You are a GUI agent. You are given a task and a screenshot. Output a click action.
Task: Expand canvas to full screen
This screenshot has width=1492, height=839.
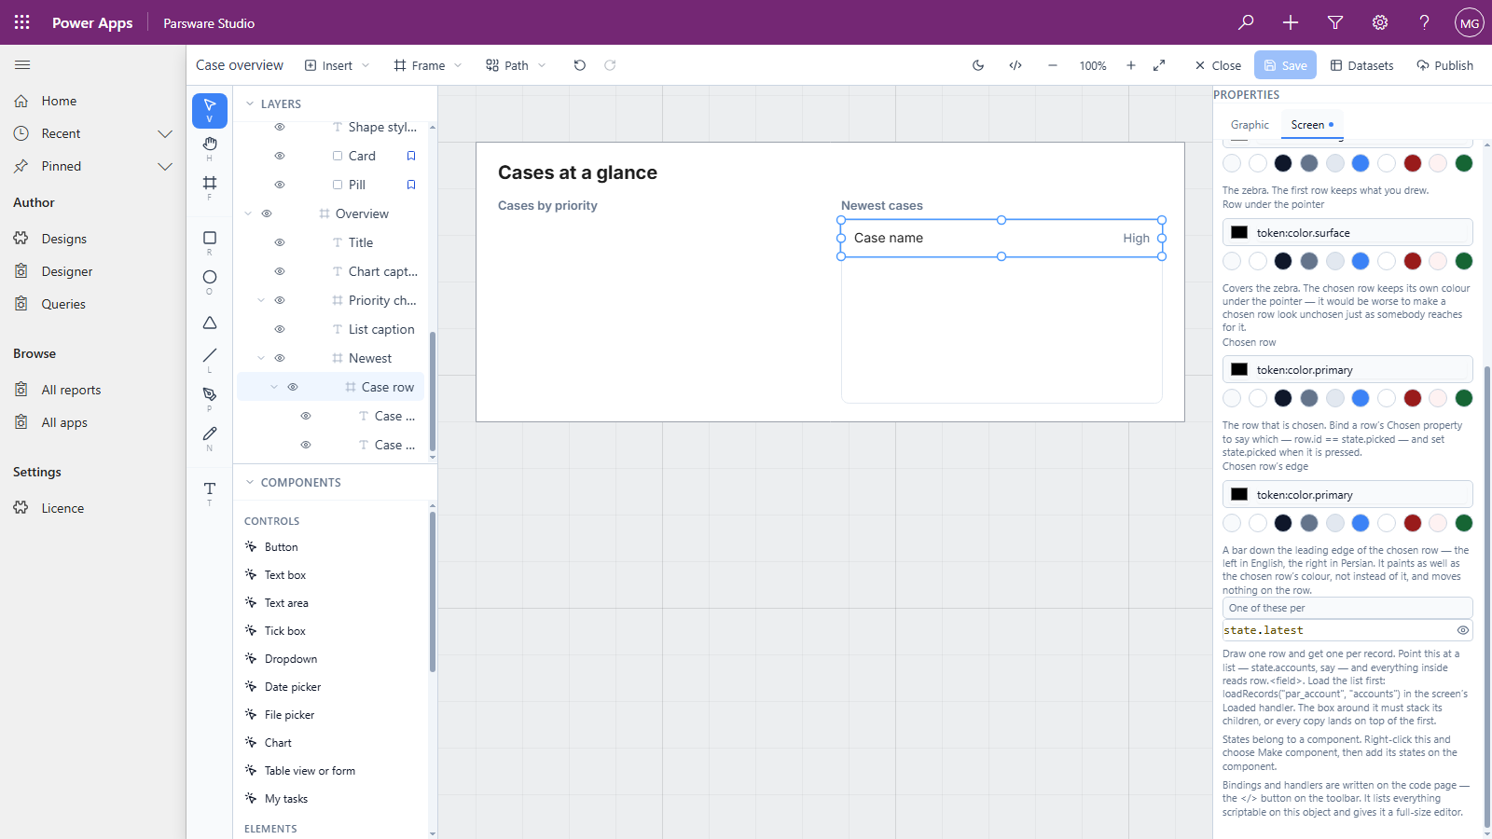pos(1159,65)
